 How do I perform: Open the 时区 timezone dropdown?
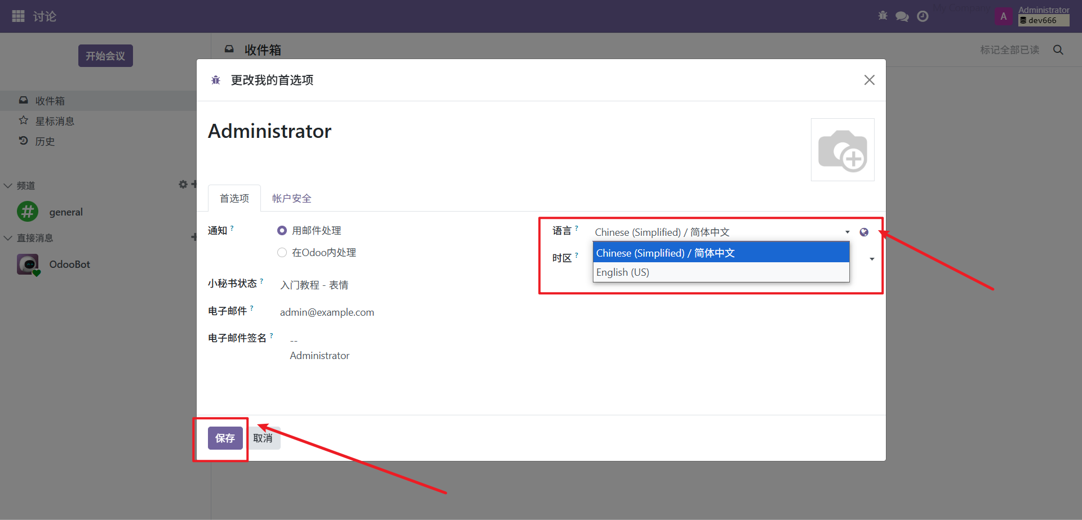point(871,258)
